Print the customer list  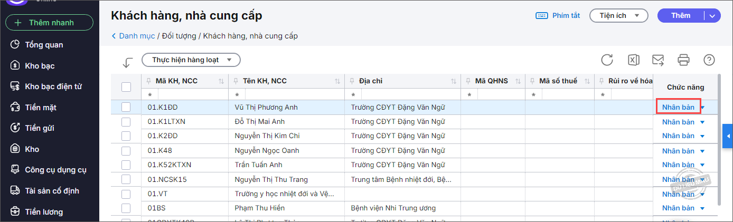683,60
